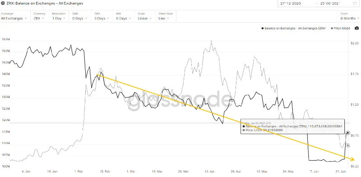The width and height of the screenshot is (361, 177).
Task: Click the 26. Apr date axis label
Action: click(x=236, y=172)
